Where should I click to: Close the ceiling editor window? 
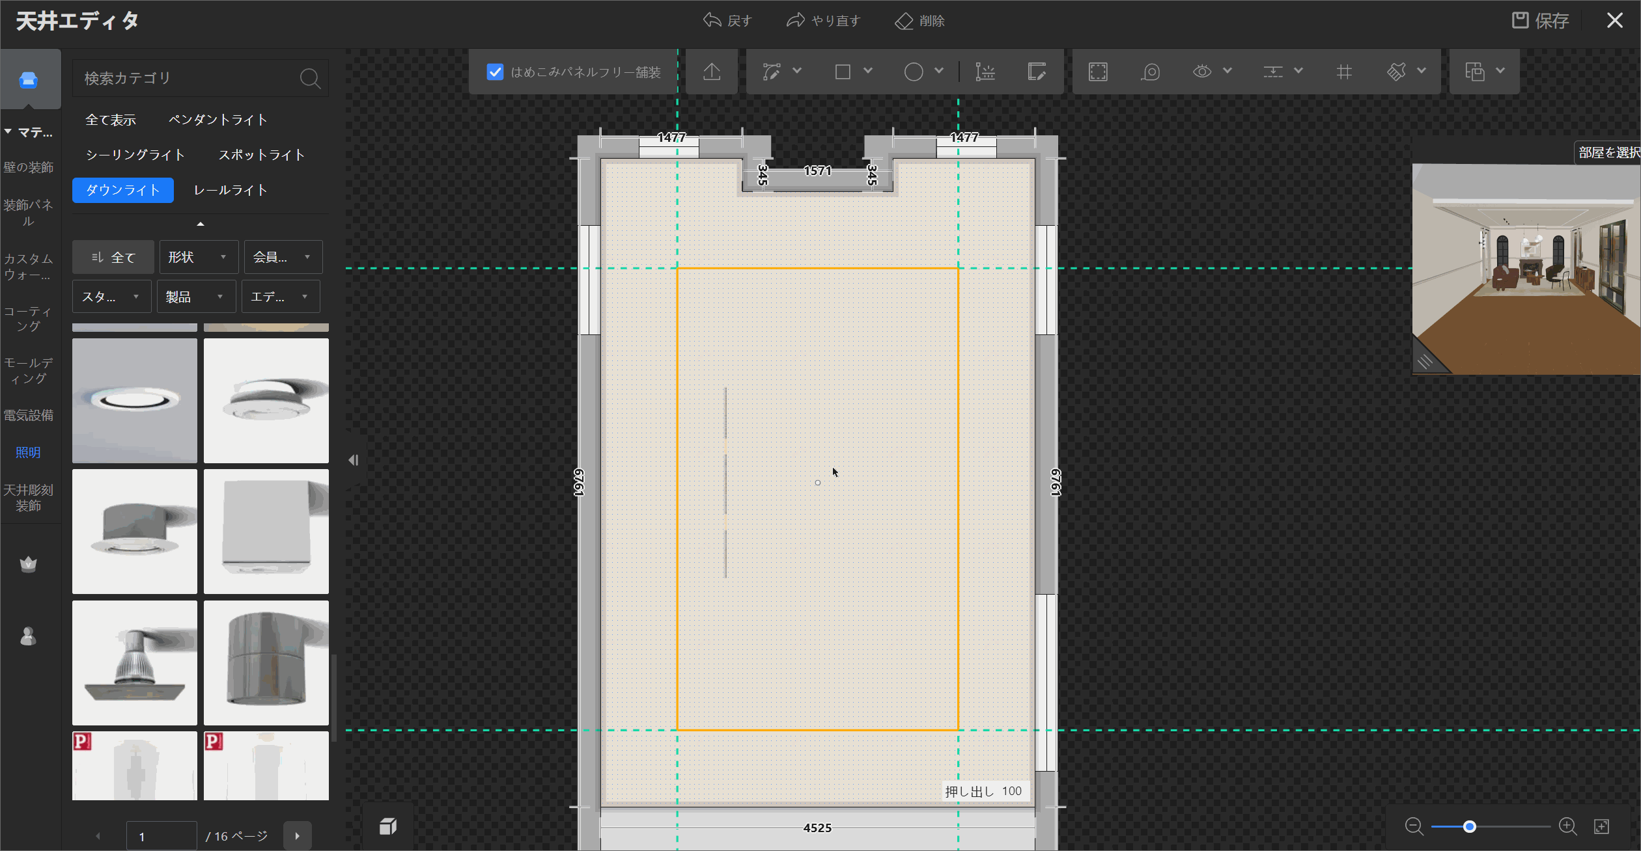[1614, 21]
